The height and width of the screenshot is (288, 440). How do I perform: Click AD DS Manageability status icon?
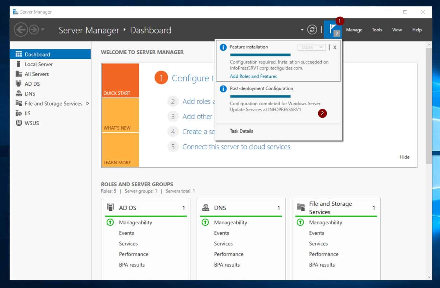coord(110,222)
